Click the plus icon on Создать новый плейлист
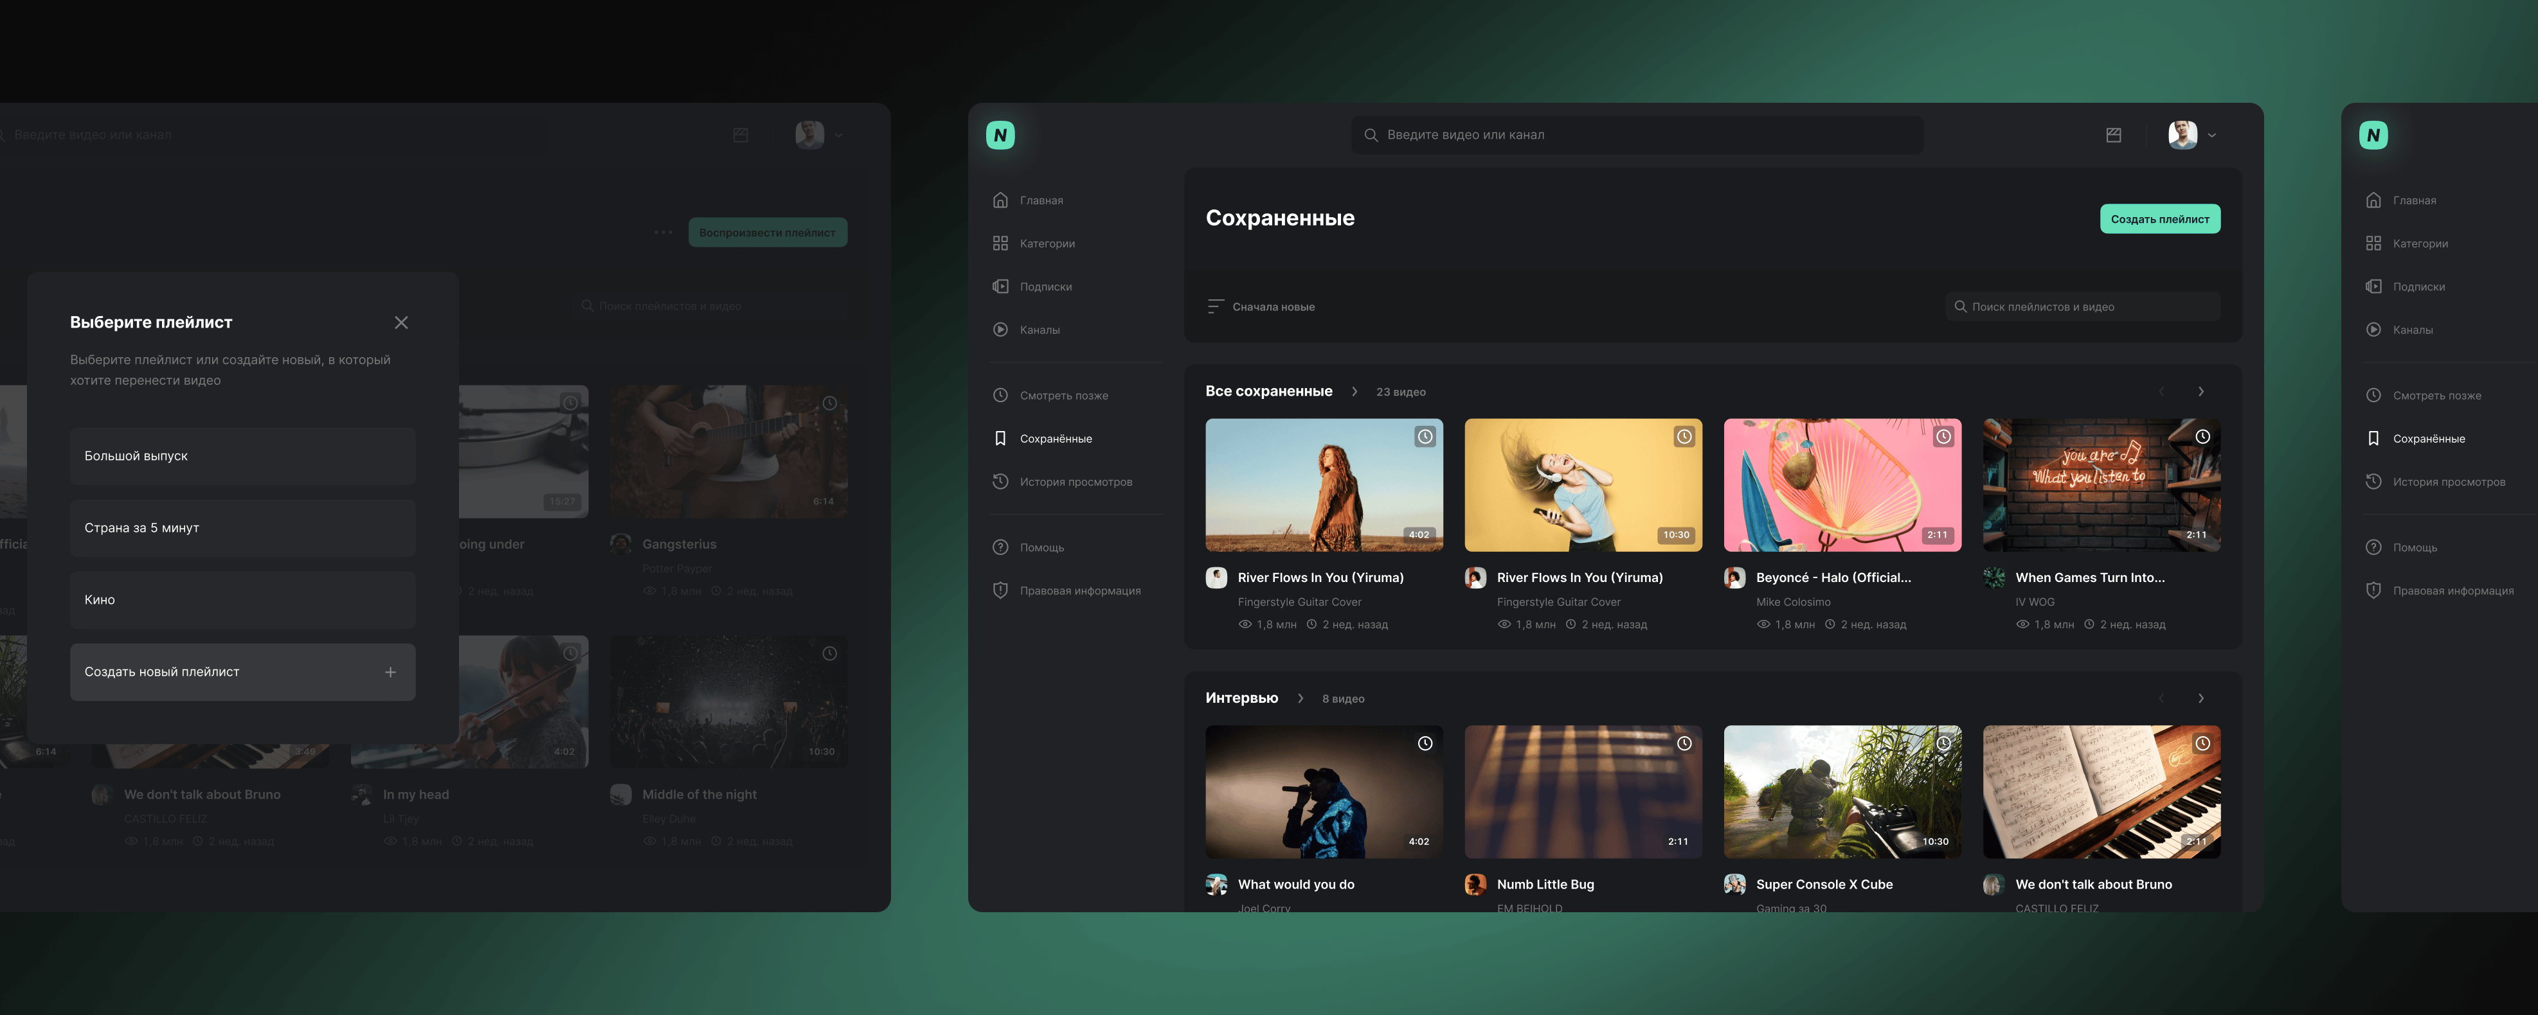Viewport: 2538px width, 1015px height. point(390,673)
